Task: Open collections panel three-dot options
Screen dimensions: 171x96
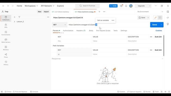Action: pos(48,17)
